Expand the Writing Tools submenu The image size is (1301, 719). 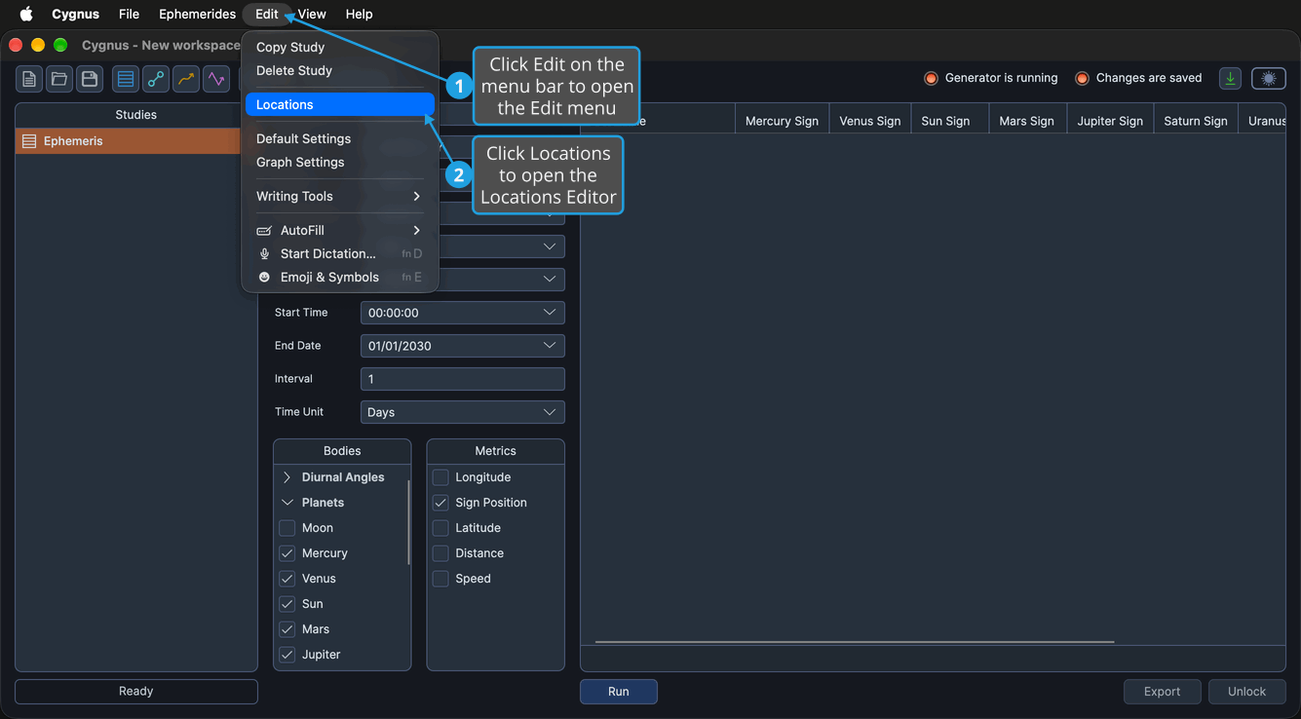click(338, 196)
